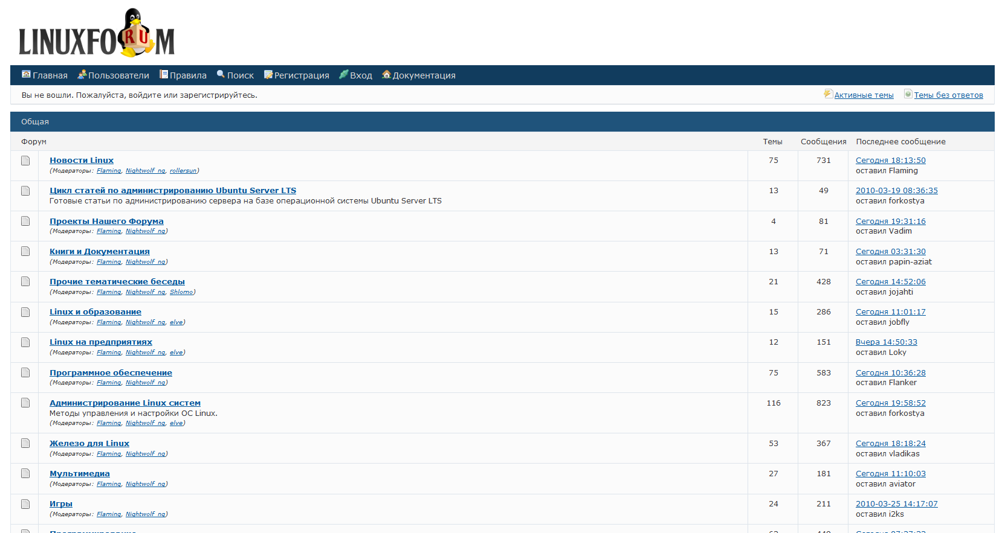The width and height of the screenshot is (1005, 533).
Task: Open moderator profile Shlomo
Action: click(x=181, y=292)
